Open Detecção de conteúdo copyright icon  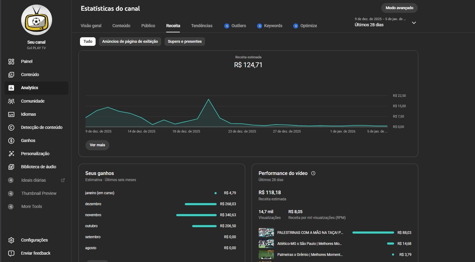pyautogui.click(x=11, y=128)
